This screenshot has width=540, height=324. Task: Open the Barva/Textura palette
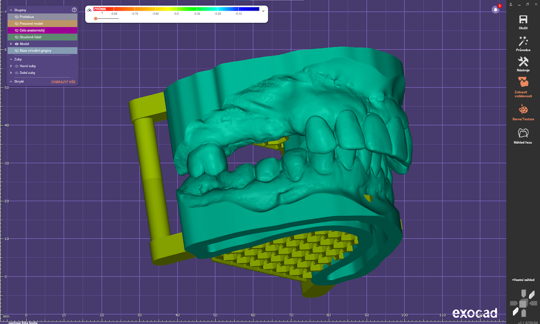[x=523, y=110]
